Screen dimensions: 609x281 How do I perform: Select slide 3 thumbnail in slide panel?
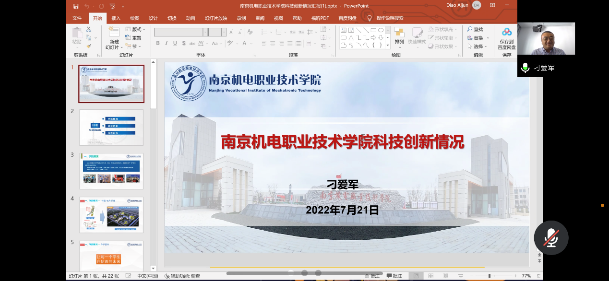[111, 171]
